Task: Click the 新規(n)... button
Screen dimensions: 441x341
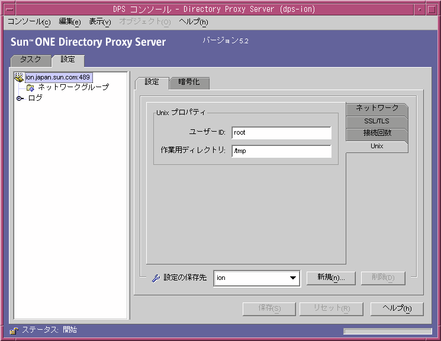Action: [x=331, y=278]
